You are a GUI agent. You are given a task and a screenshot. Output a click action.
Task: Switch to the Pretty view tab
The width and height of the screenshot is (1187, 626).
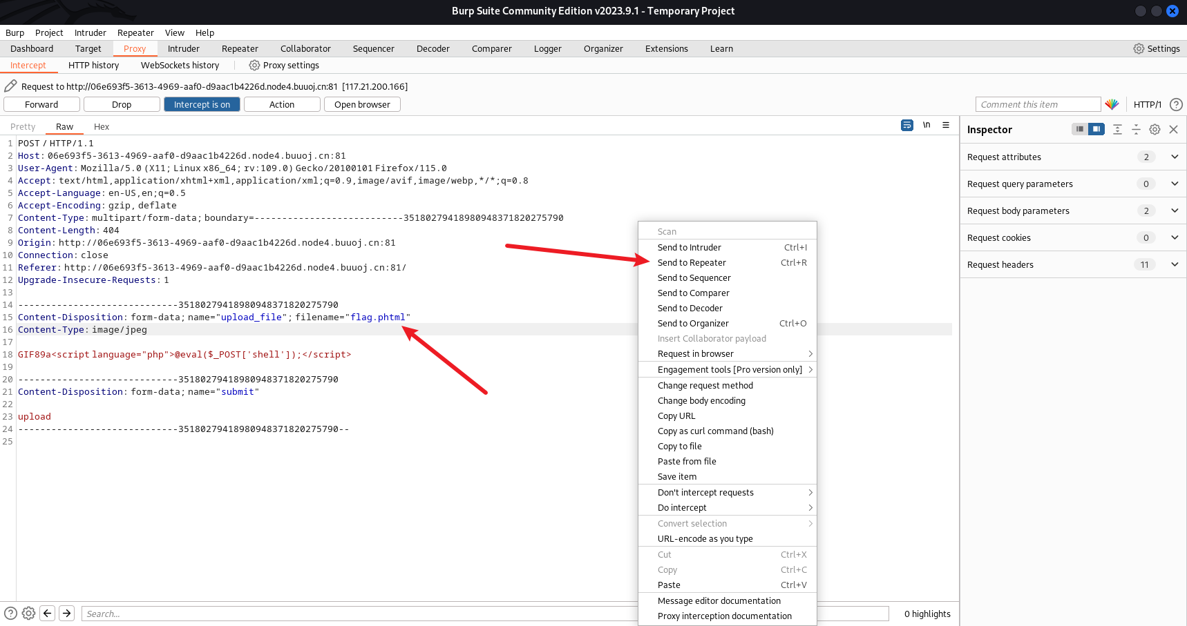[x=23, y=126]
